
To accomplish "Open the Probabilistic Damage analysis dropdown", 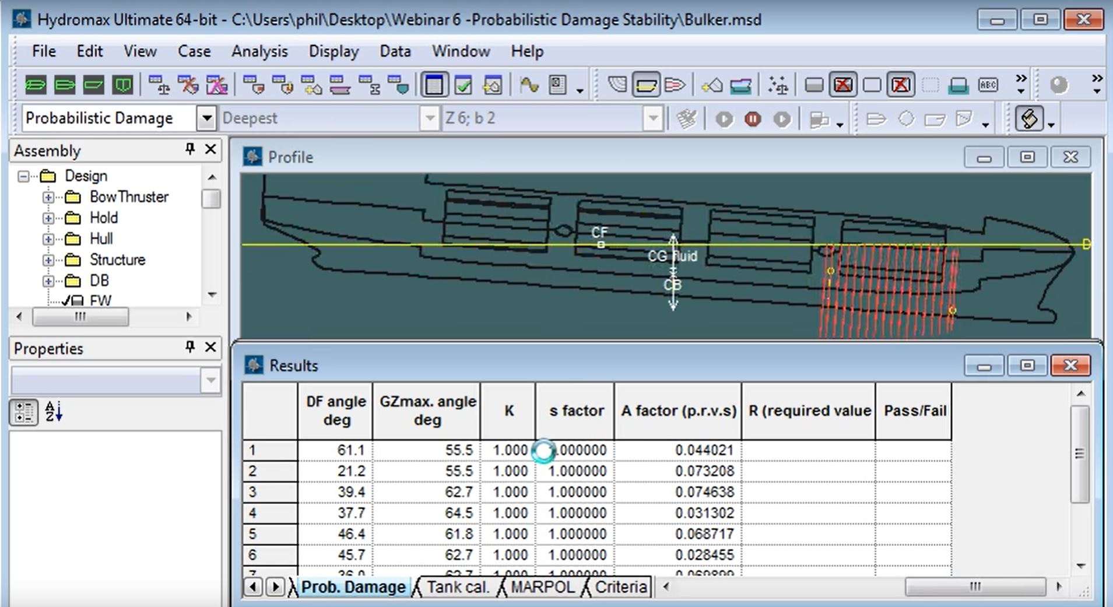I will (206, 118).
